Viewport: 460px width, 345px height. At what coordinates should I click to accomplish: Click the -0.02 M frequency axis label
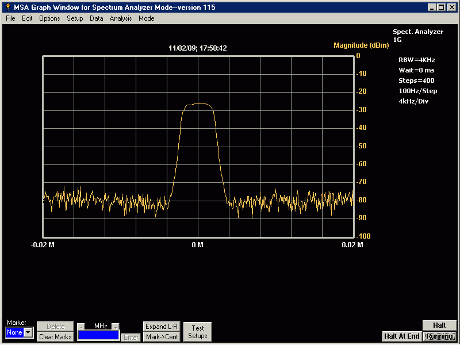[x=43, y=245]
